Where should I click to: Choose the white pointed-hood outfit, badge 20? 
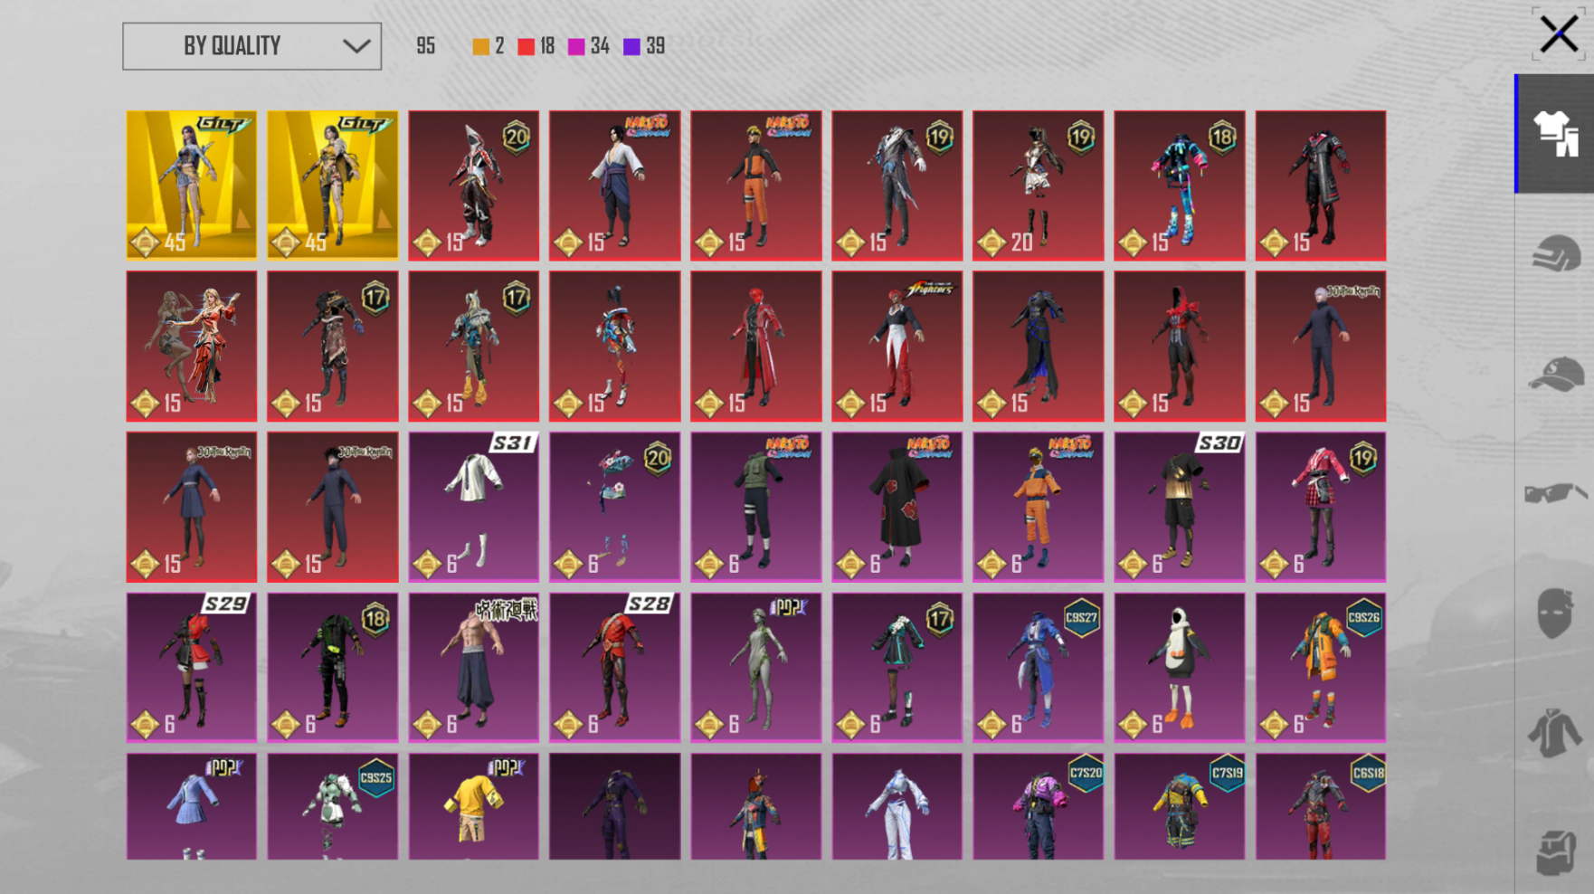[474, 185]
